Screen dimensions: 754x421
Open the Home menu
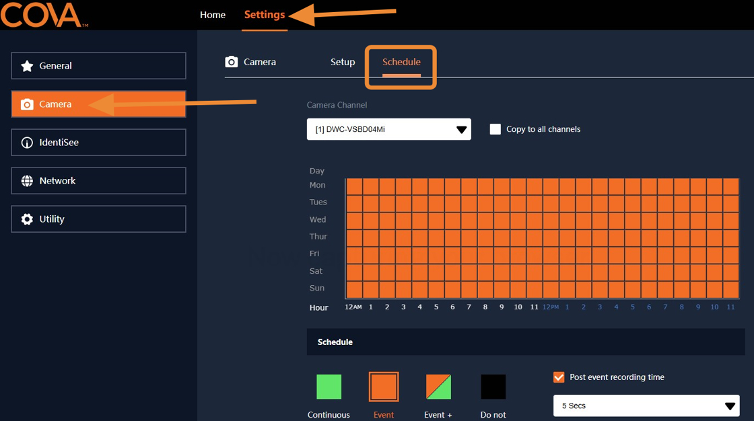click(x=213, y=15)
